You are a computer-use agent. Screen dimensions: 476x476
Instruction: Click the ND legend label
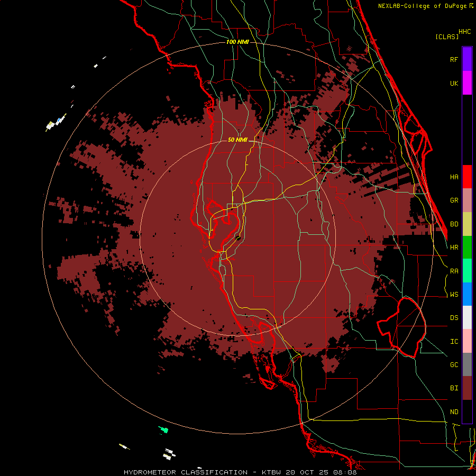click(454, 412)
